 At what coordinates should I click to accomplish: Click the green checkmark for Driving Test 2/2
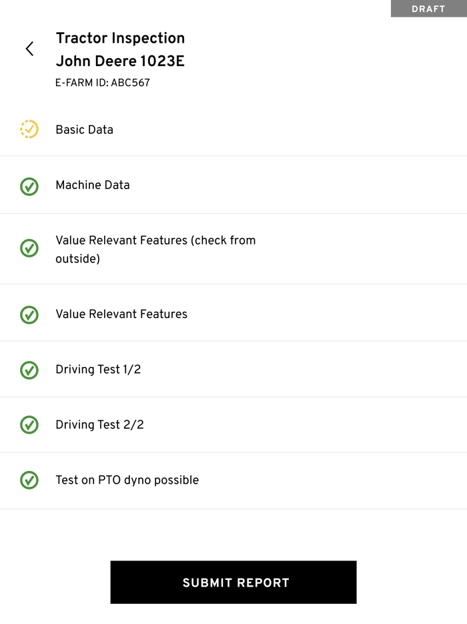click(x=29, y=425)
